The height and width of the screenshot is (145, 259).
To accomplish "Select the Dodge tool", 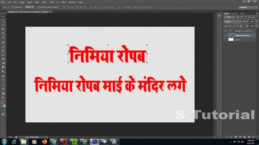I will 3,72.
